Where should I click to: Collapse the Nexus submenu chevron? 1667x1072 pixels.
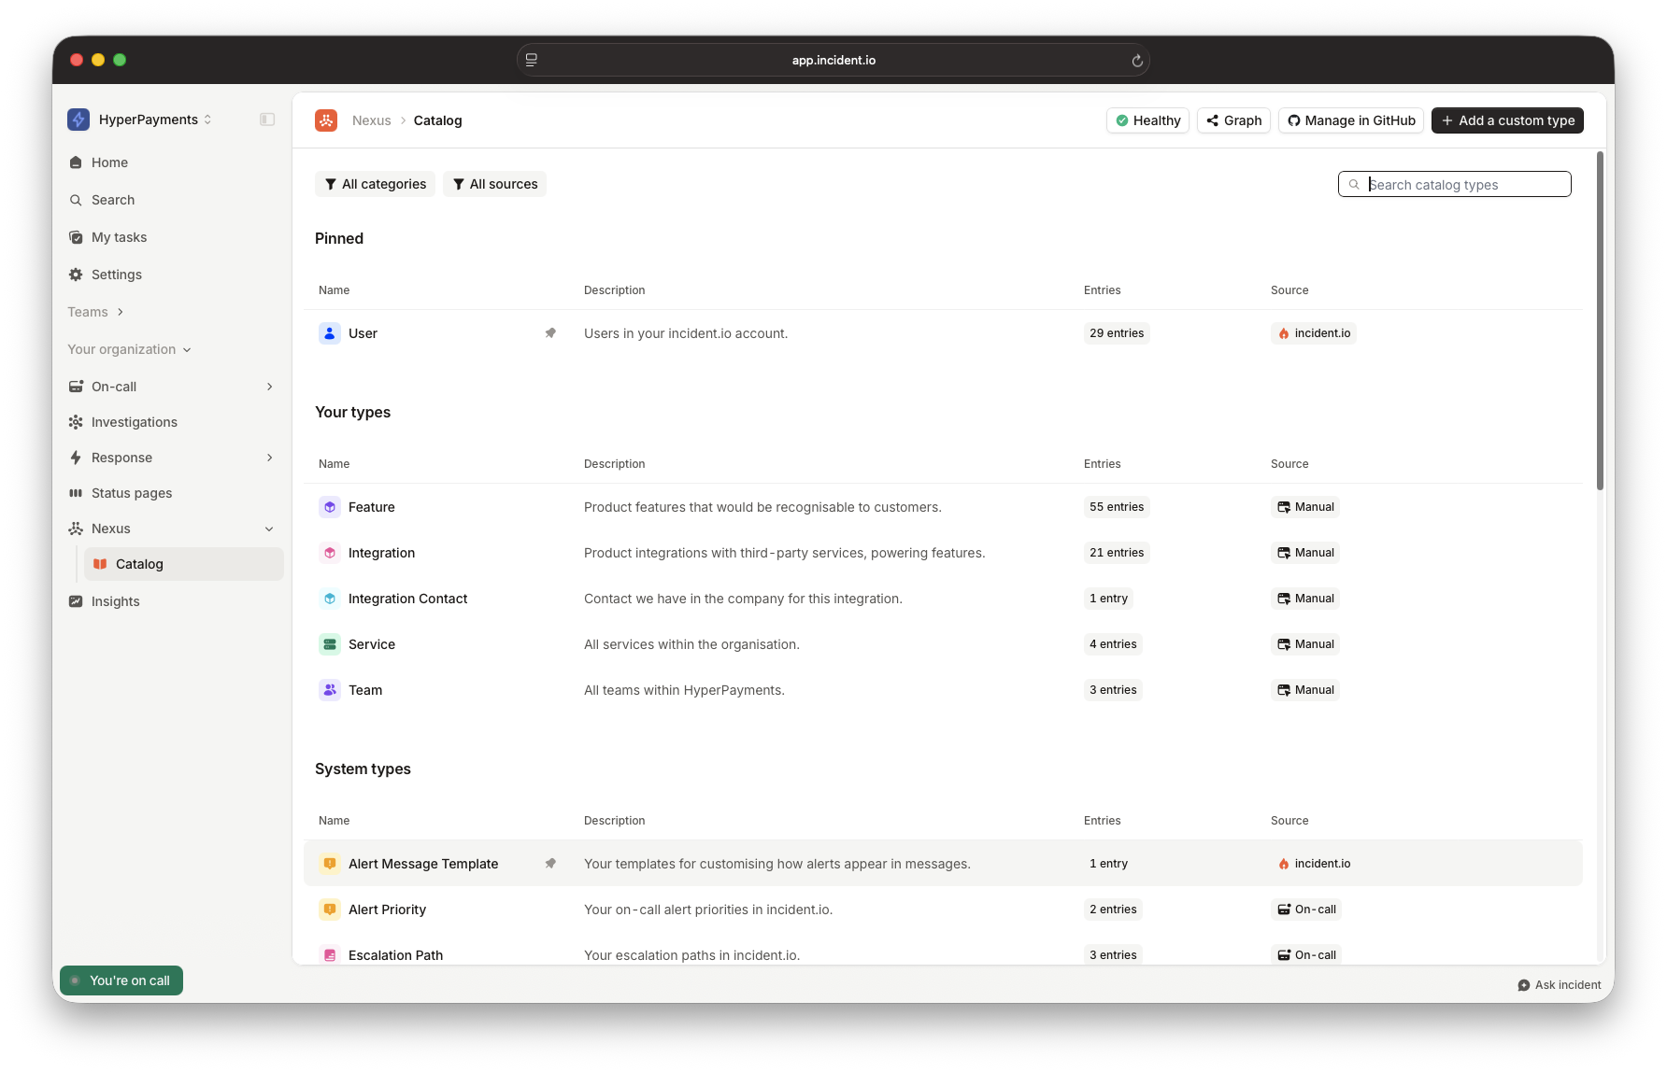270,529
